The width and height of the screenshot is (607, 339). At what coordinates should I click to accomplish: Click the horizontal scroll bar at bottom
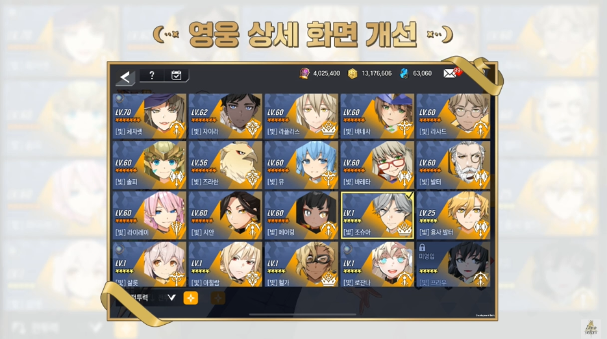click(x=303, y=314)
